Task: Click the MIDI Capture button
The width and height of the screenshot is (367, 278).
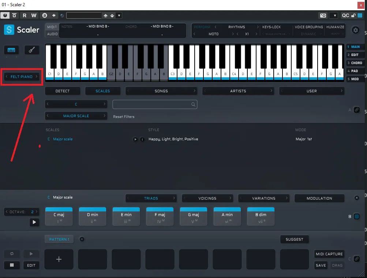Action: pos(329,254)
